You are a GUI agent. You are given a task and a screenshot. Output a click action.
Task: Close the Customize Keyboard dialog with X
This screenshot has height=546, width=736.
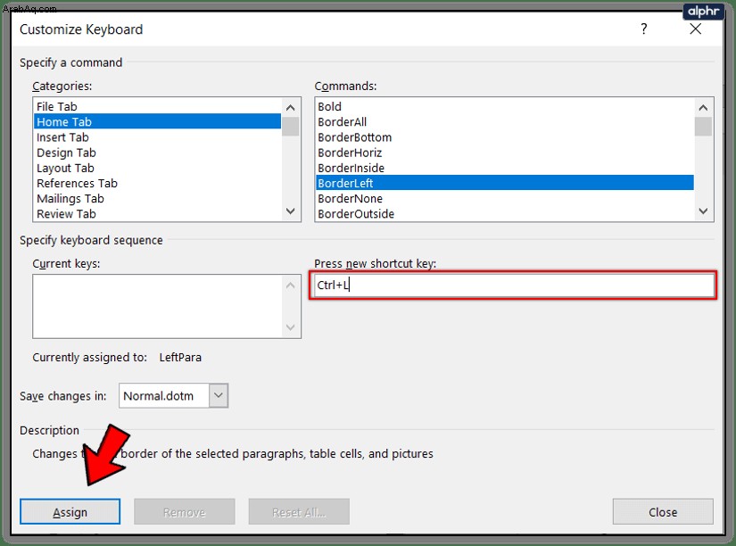[x=696, y=29]
